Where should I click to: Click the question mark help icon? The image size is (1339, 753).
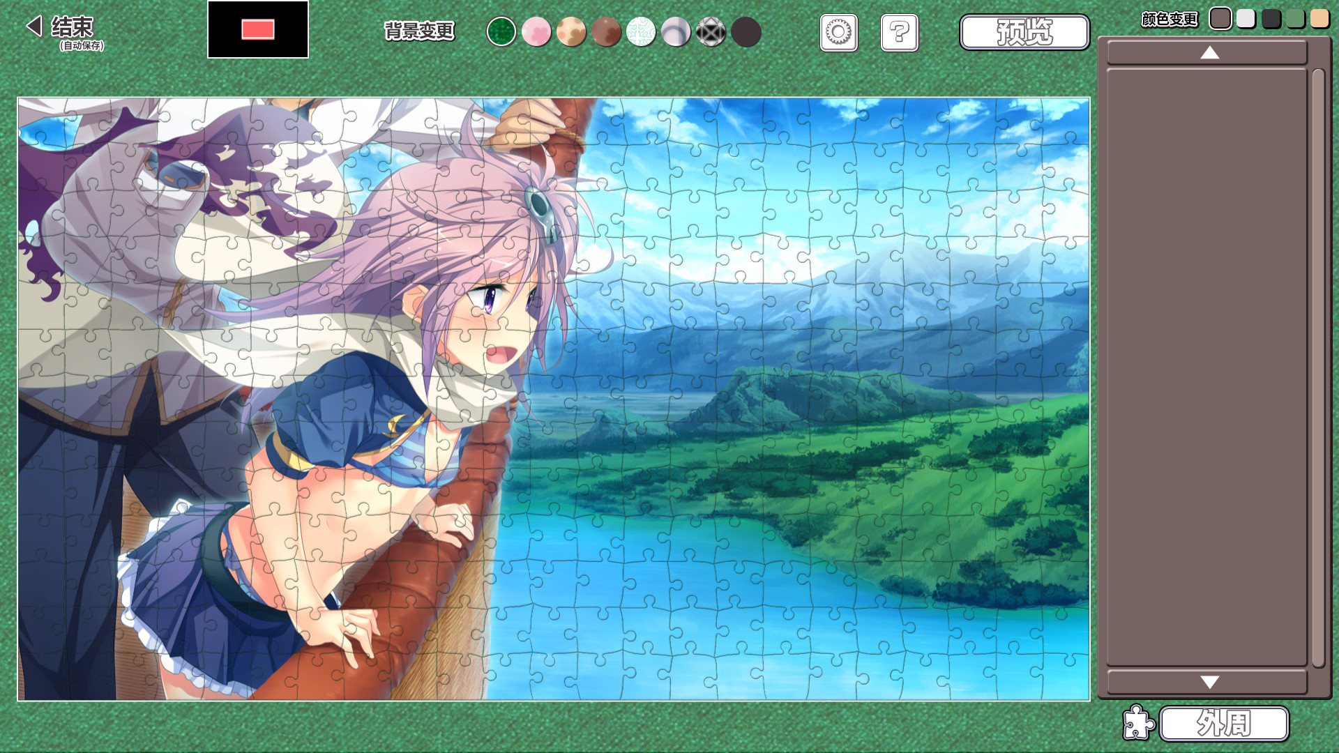pos(899,32)
